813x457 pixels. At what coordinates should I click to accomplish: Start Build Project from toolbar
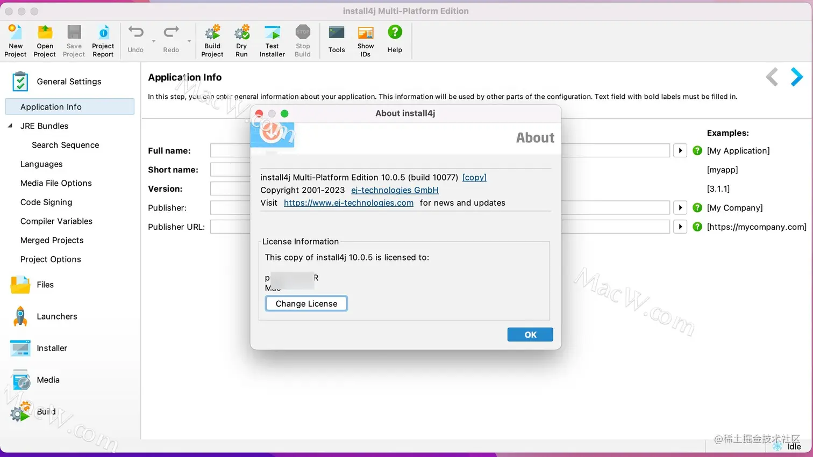pyautogui.click(x=212, y=40)
